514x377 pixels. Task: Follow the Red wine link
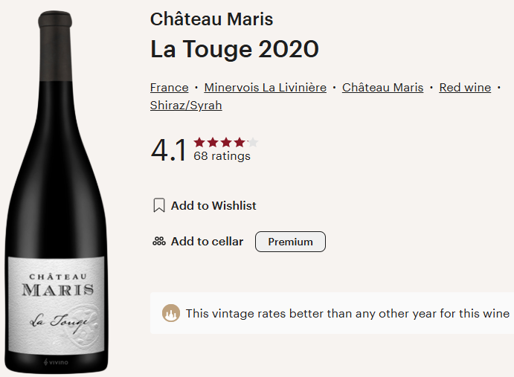(465, 88)
